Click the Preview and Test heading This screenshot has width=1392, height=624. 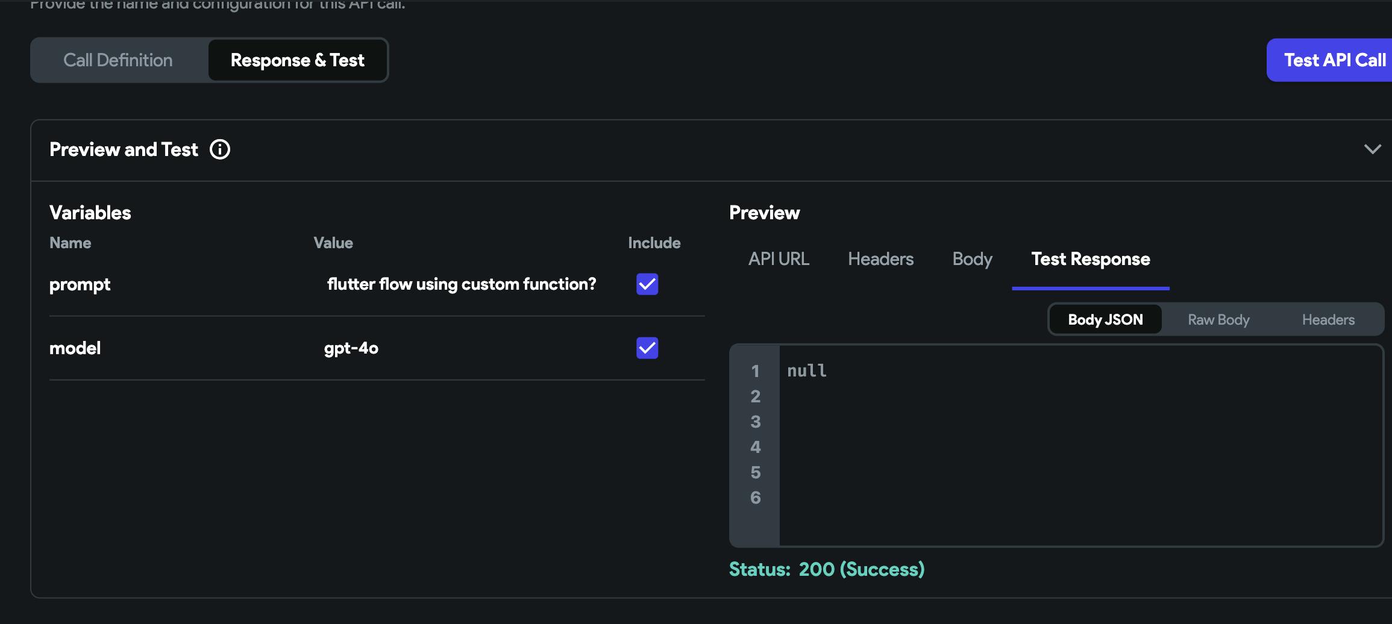(124, 149)
